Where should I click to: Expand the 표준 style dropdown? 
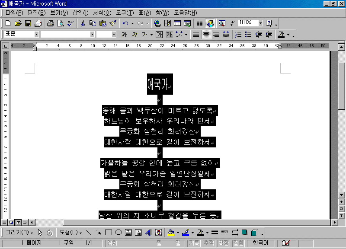36,35
